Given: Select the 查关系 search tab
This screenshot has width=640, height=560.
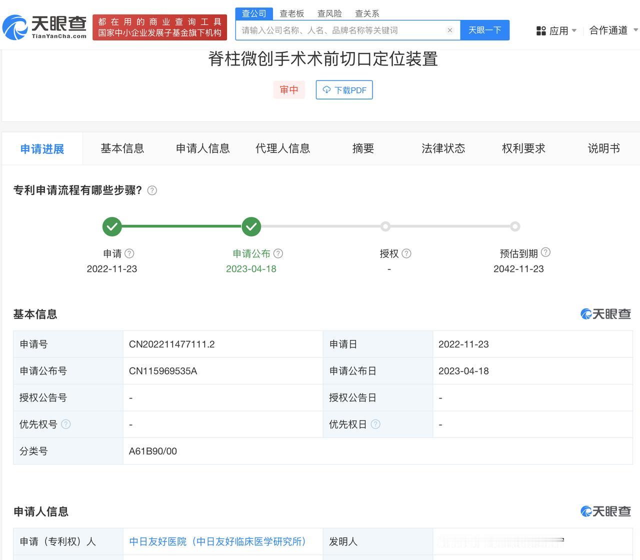Looking at the screenshot, I should (367, 13).
